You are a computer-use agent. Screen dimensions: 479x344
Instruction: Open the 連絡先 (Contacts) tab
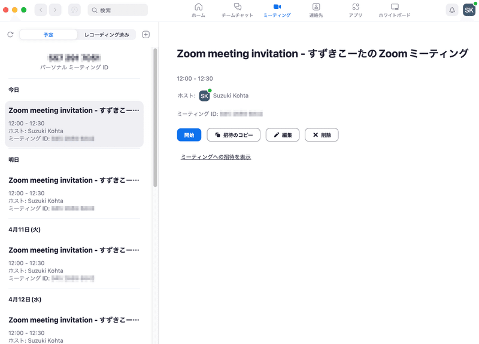coord(316,10)
